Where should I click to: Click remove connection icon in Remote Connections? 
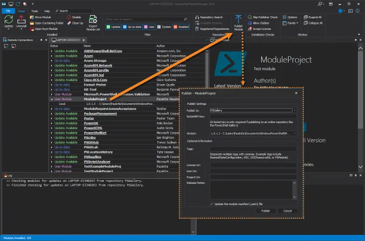(14, 46)
